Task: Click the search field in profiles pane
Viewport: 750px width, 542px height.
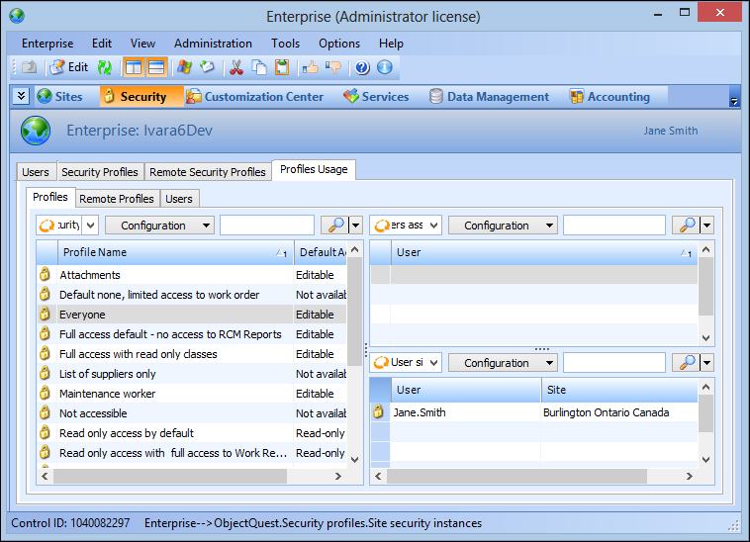Action: pos(266,226)
